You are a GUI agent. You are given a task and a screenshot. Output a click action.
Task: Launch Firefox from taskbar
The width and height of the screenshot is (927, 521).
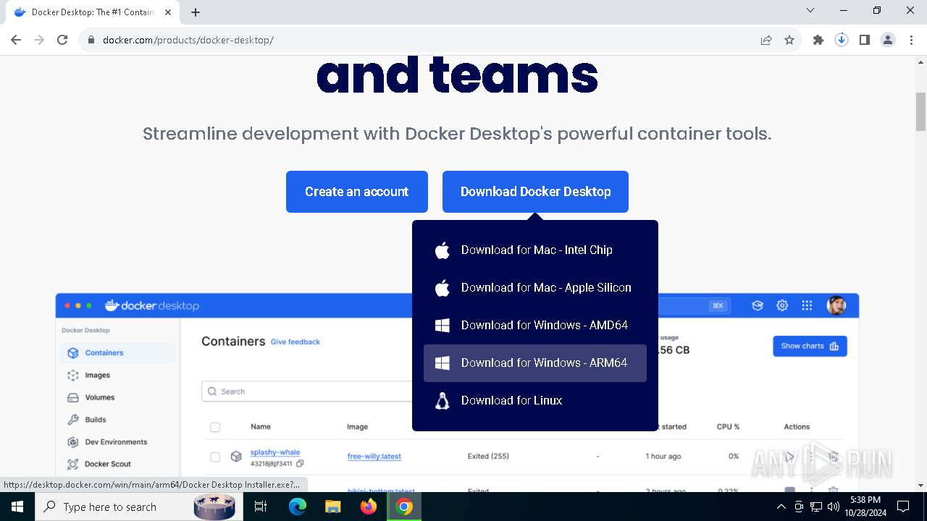pyautogui.click(x=369, y=507)
